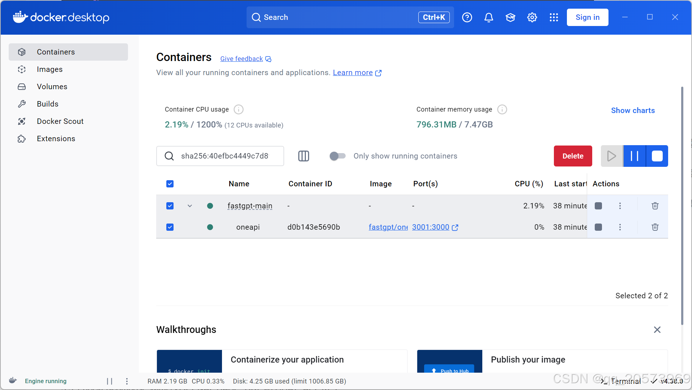Open column customization icon beside search field

304,156
